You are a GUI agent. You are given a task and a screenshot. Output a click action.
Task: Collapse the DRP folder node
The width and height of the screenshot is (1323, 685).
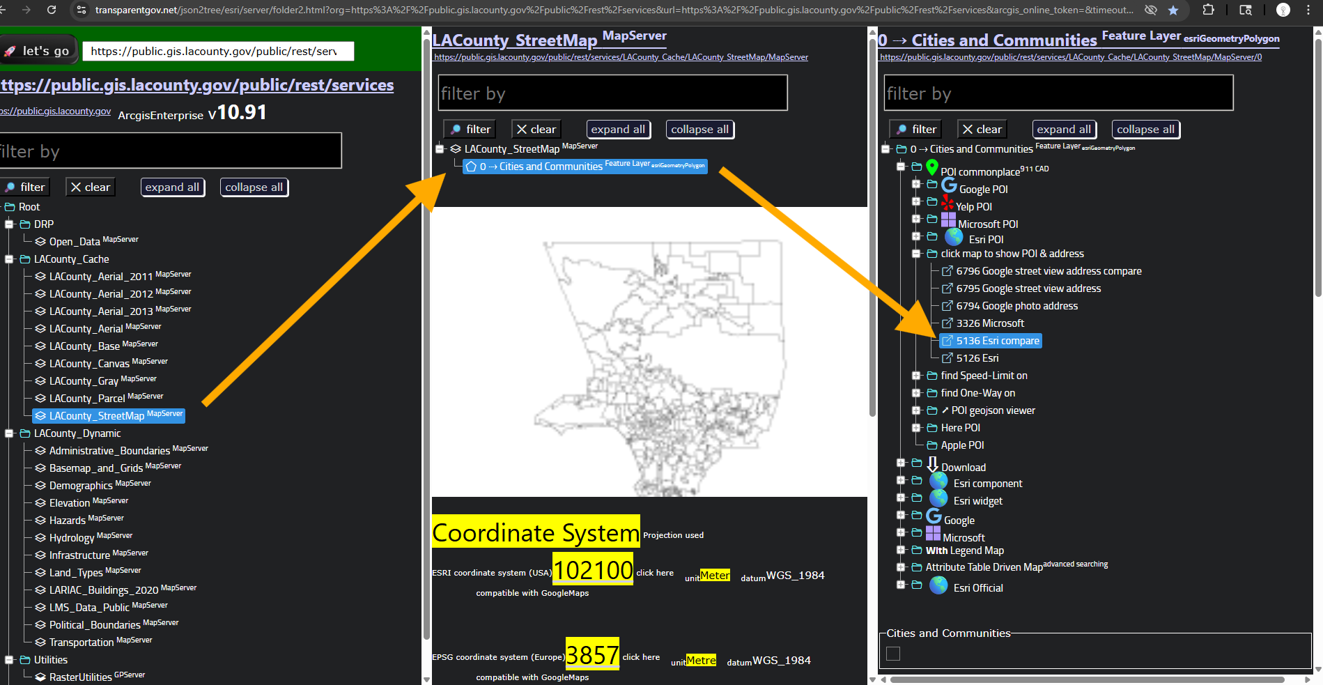[x=10, y=224]
